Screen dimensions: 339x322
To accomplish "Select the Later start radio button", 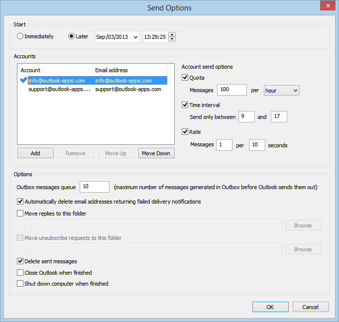I will click(71, 36).
